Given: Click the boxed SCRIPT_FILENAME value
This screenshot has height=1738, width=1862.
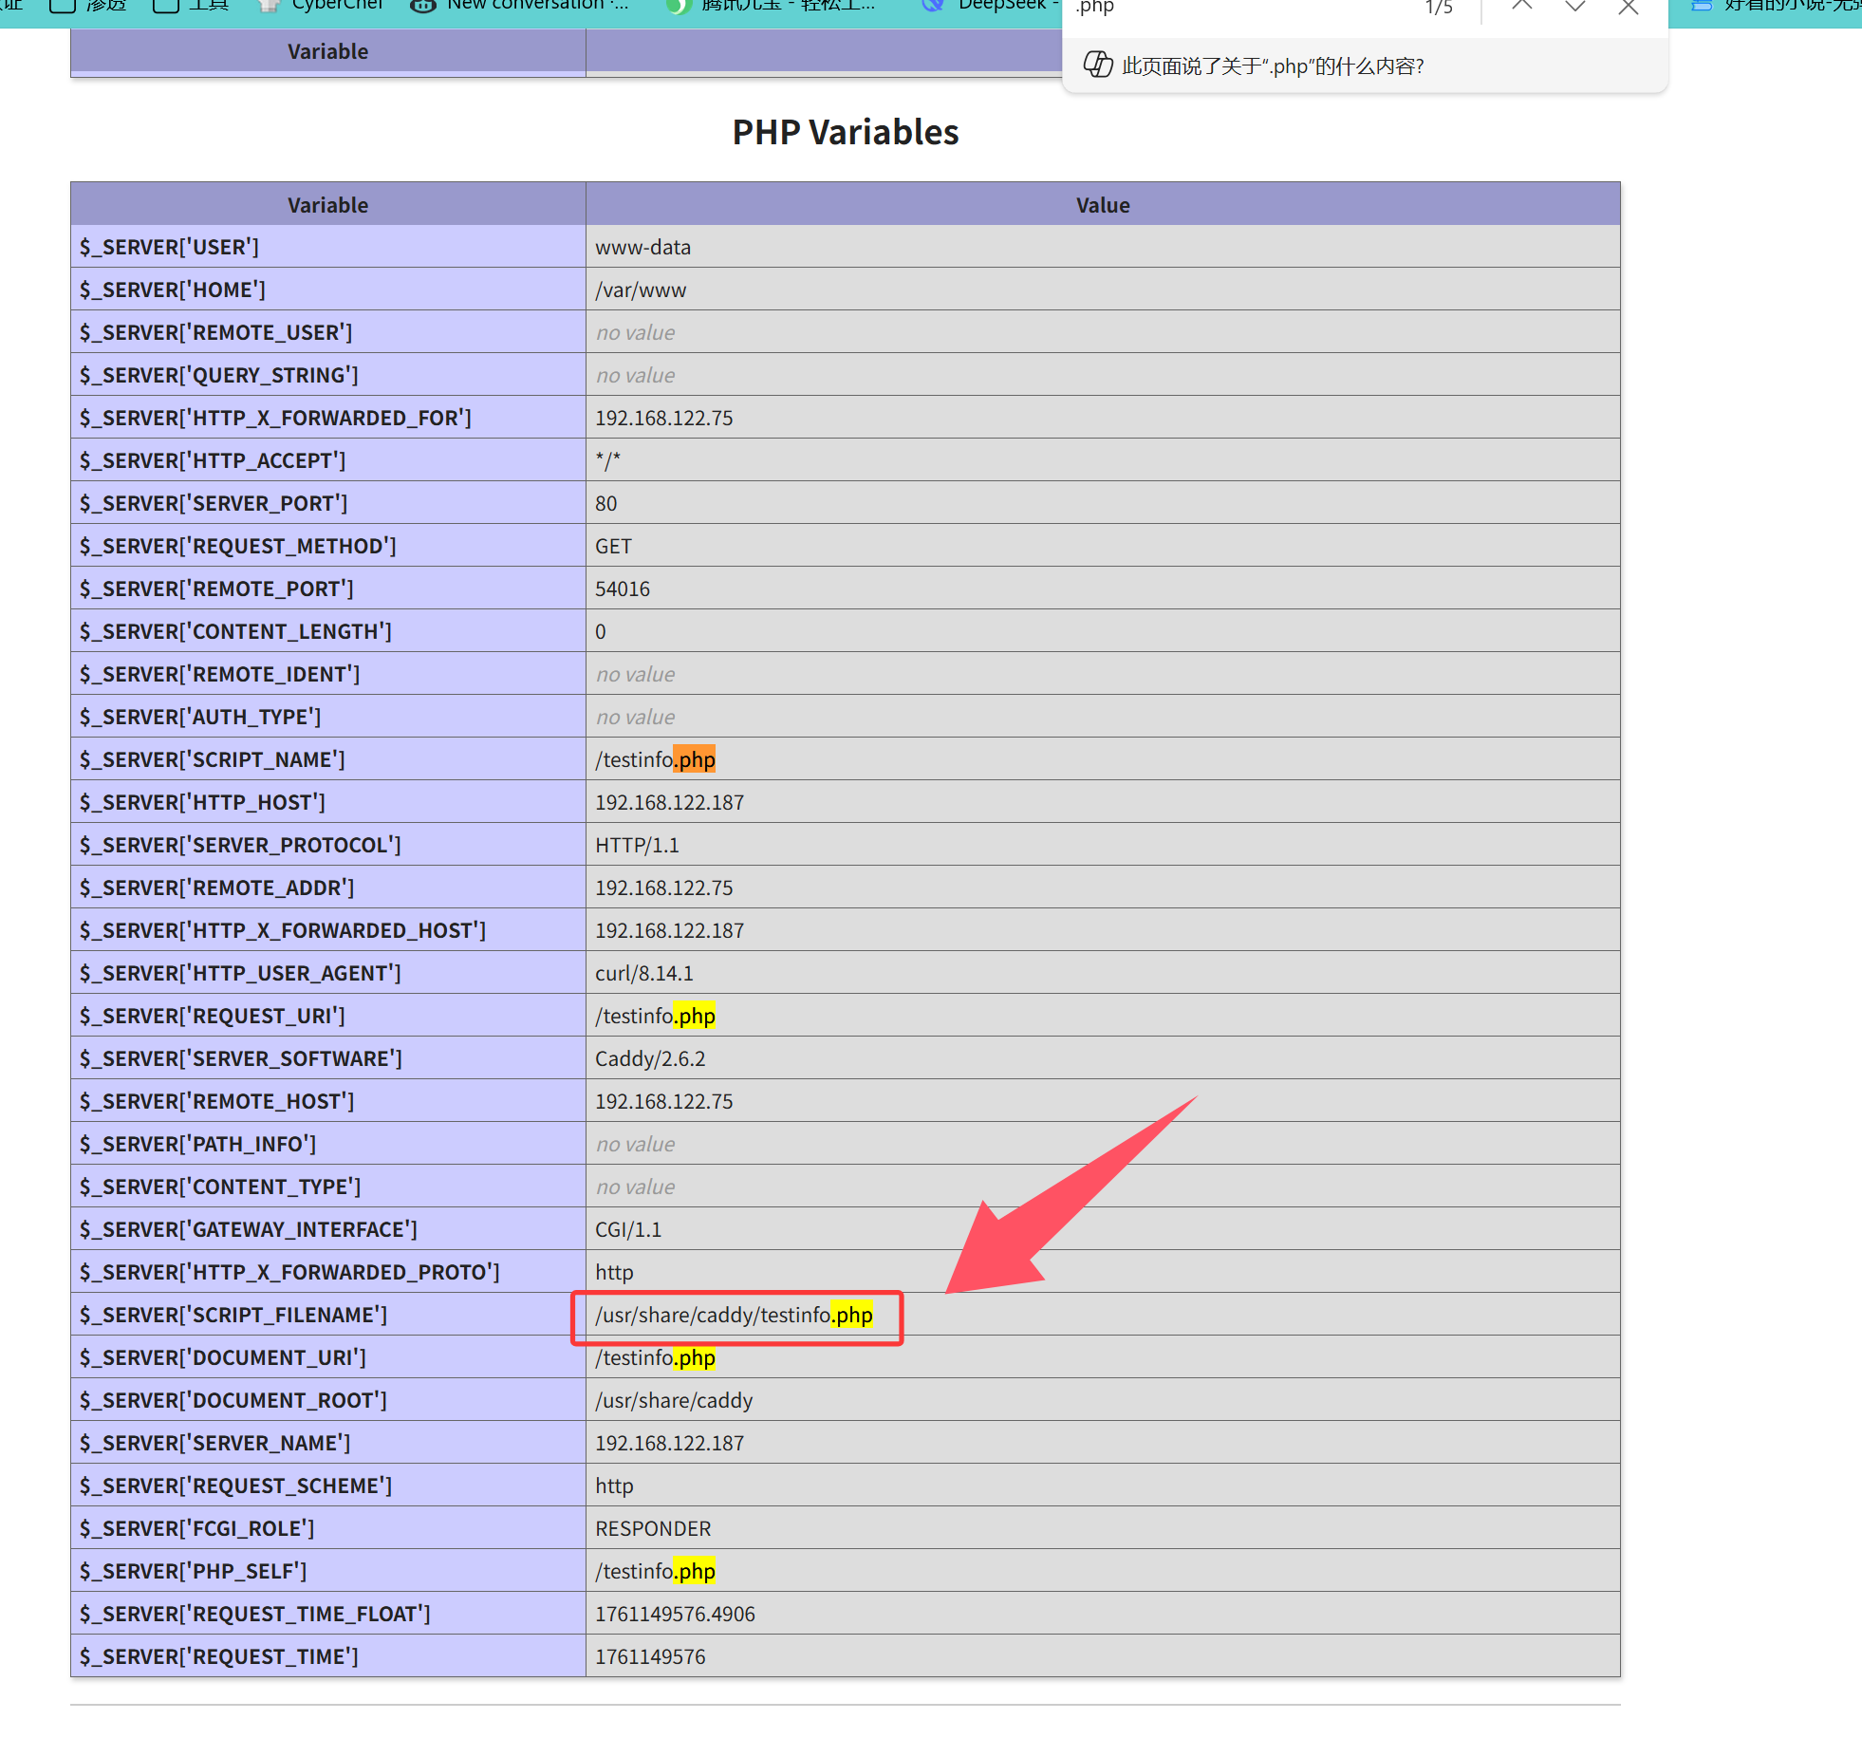Looking at the screenshot, I should [x=734, y=1316].
